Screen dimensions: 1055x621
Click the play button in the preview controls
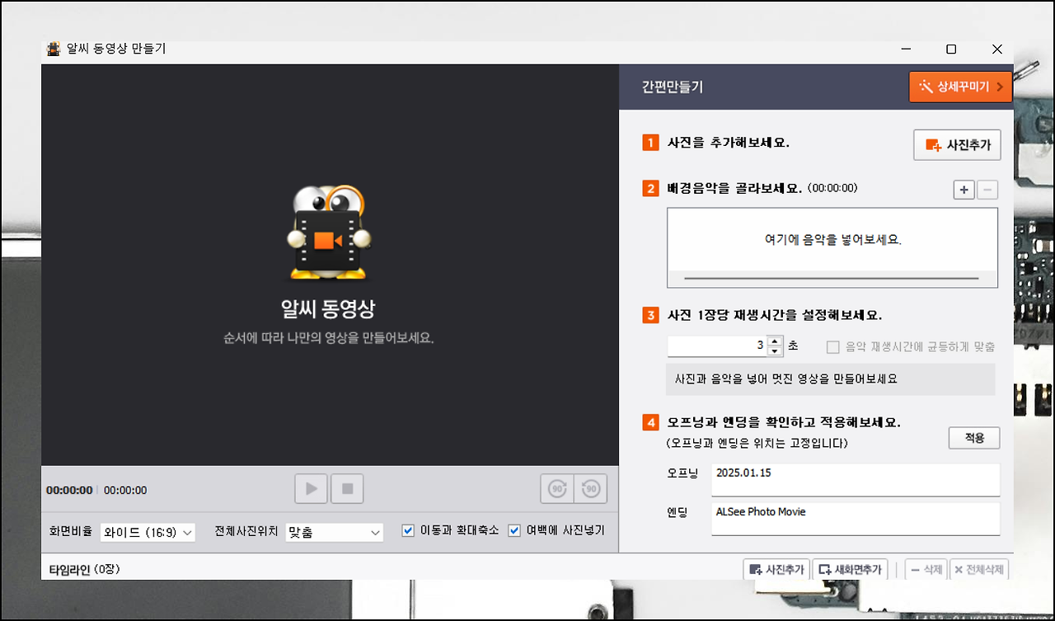click(312, 489)
